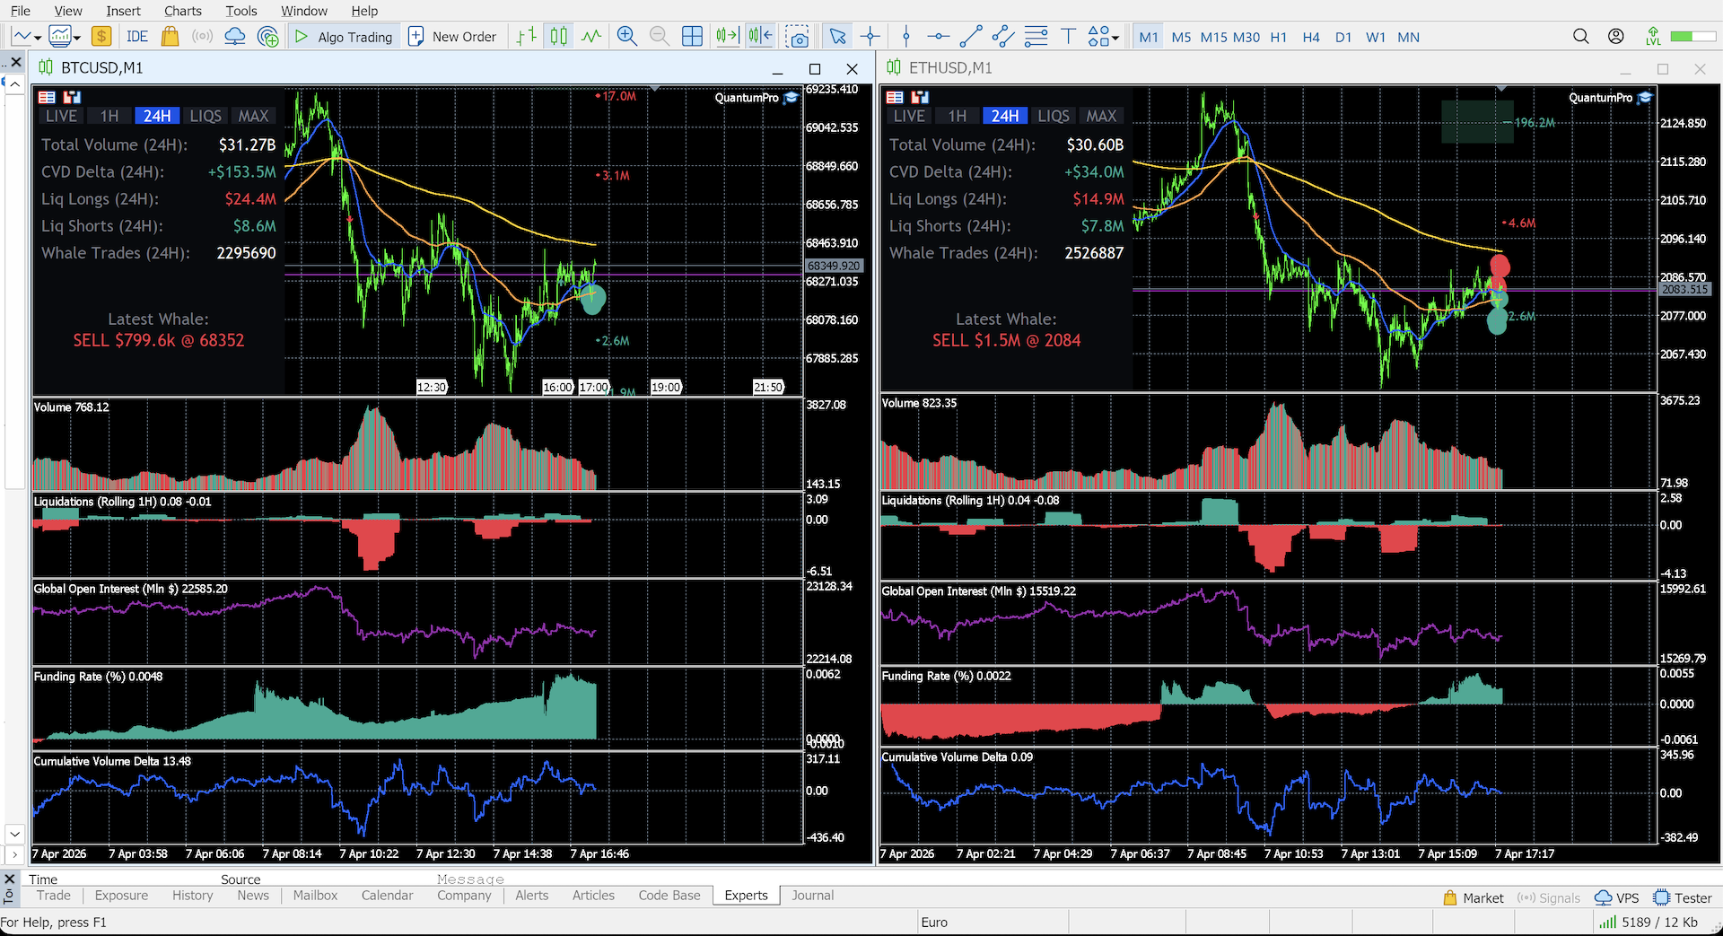
Task: Click the tile windows grid icon
Action: (x=692, y=37)
